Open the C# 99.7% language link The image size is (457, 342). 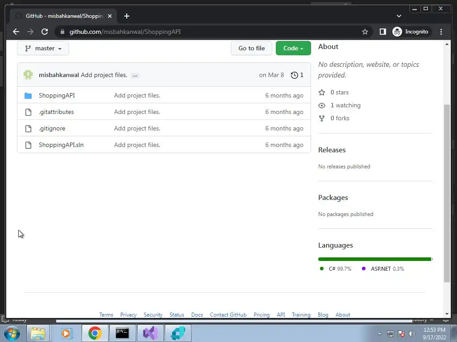point(340,269)
